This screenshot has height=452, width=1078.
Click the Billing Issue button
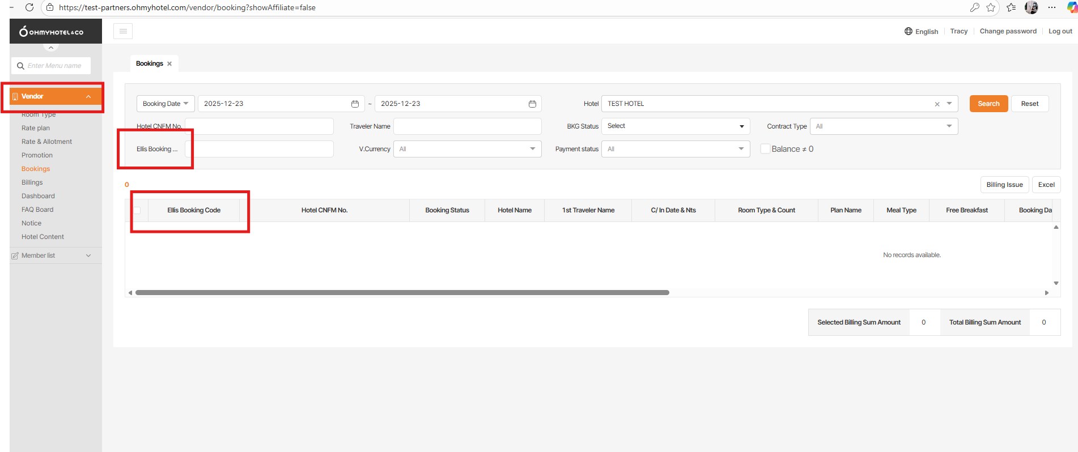coord(1004,185)
